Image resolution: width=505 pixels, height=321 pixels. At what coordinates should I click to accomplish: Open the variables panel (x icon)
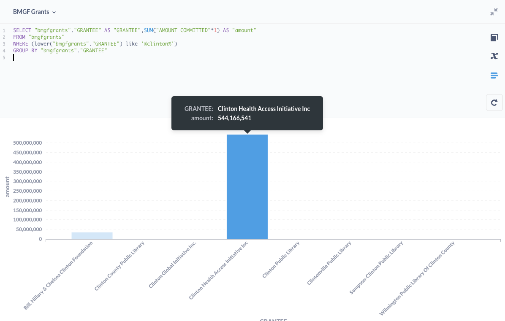tap(494, 56)
